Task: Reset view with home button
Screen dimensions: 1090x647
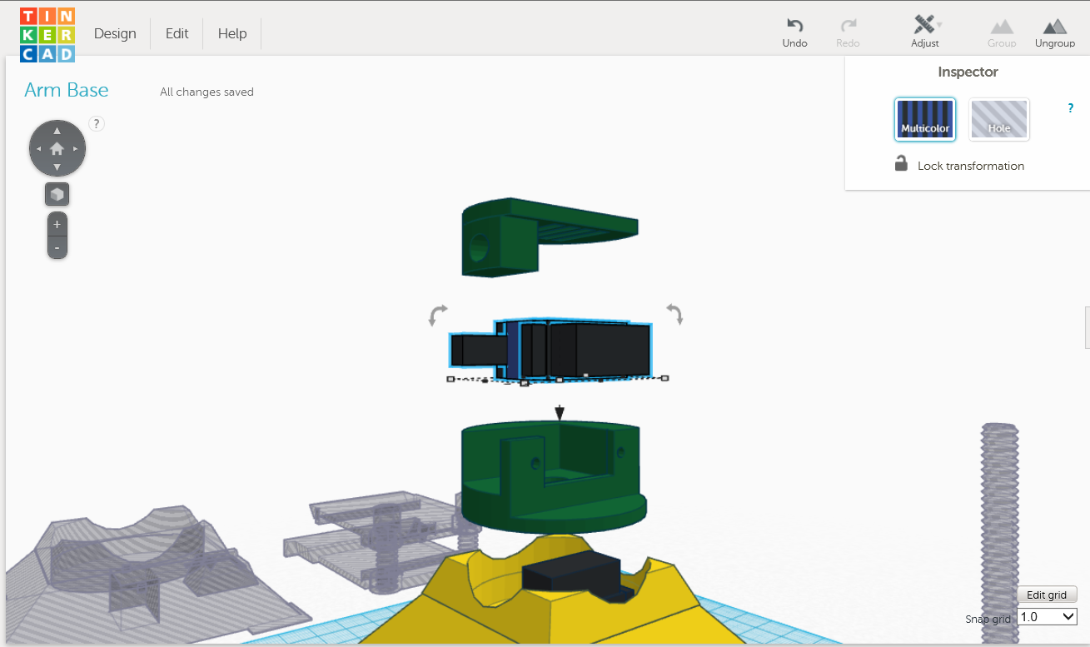Action: click(57, 149)
